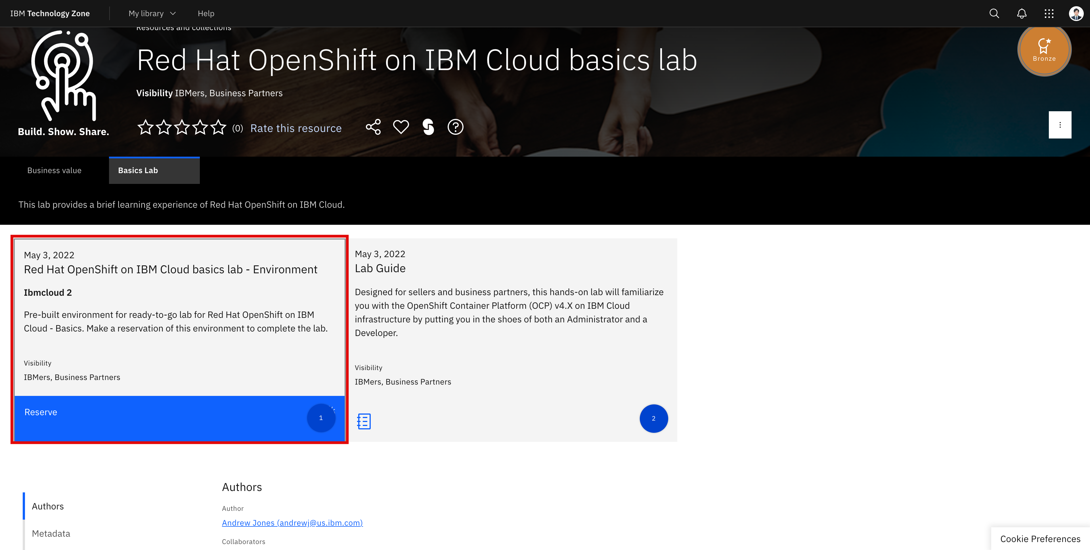
Task: Click the Lab Guide document icon
Action: [363, 421]
